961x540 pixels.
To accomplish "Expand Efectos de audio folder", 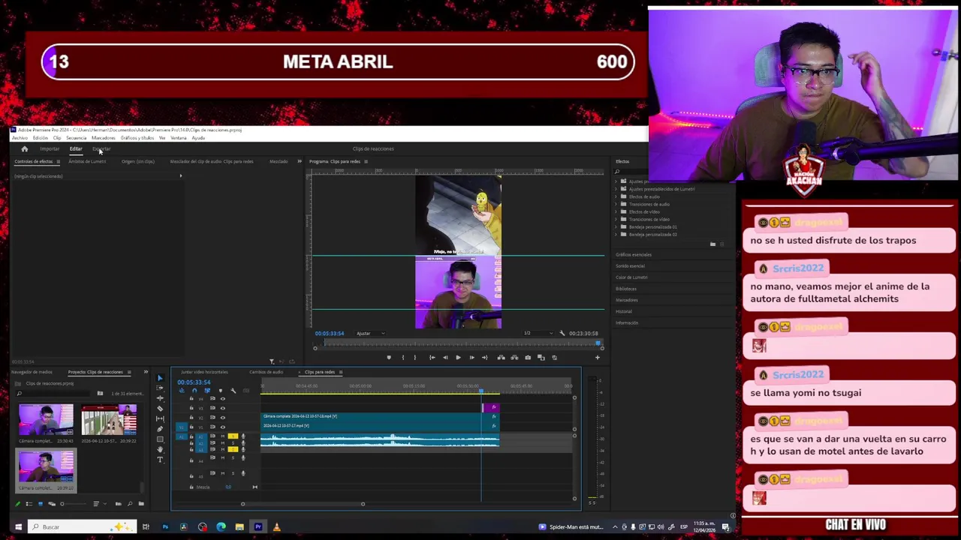I will tap(616, 196).
